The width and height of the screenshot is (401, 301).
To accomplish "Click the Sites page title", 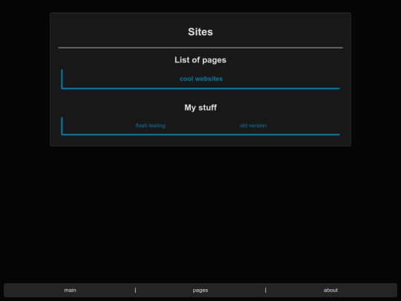I will pos(200,32).
